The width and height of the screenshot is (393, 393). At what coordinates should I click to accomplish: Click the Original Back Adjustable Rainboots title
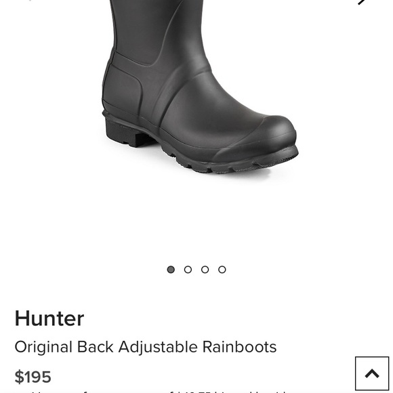(x=146, y=347)
